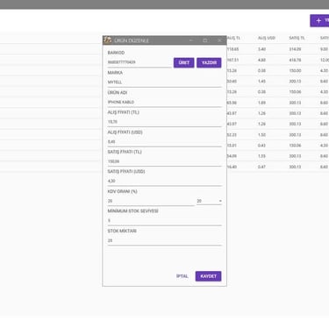Viewport: 329px width, 321px height.
Task: Focus the MİNİMUM STOK SEVİYESİ field
Action: coord(164,221)
